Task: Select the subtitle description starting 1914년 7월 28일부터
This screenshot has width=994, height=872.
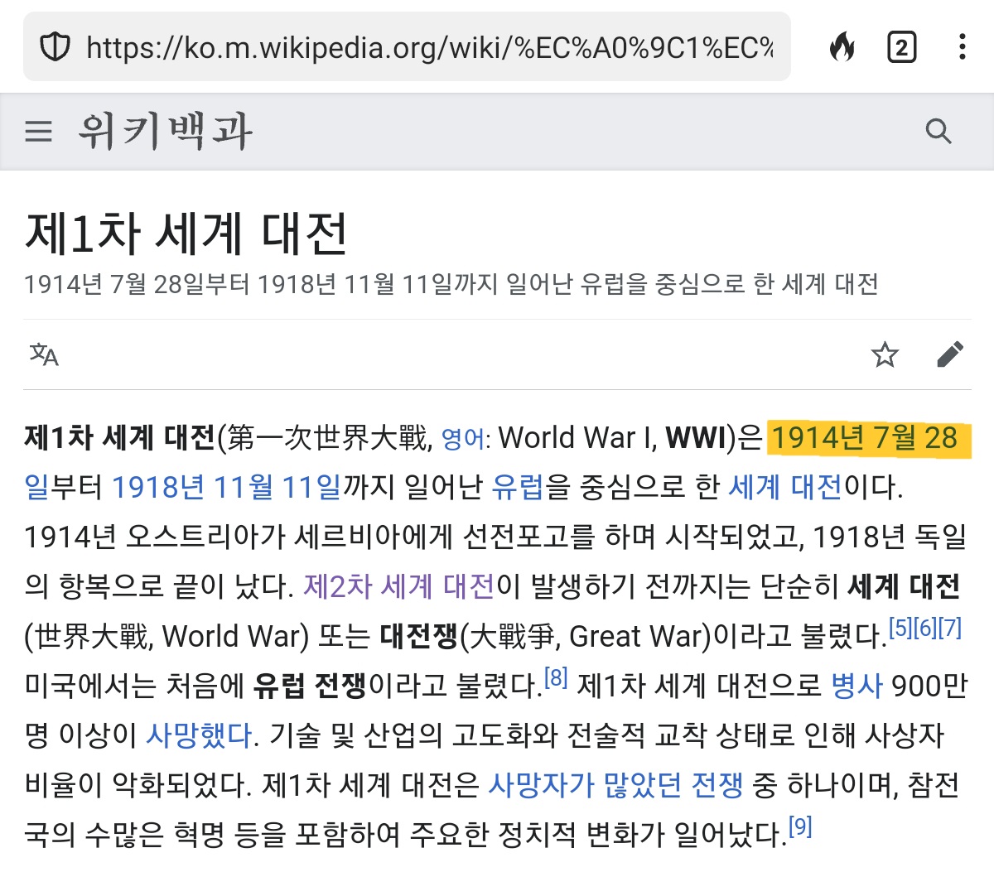Action: tap(451, 285)
